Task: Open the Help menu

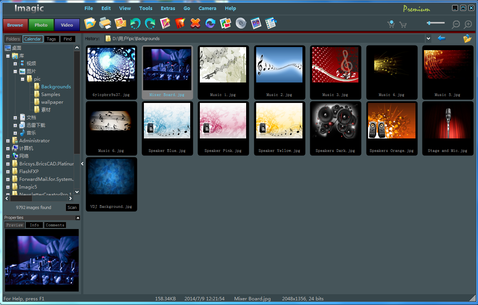Action: tap(230, 8)
